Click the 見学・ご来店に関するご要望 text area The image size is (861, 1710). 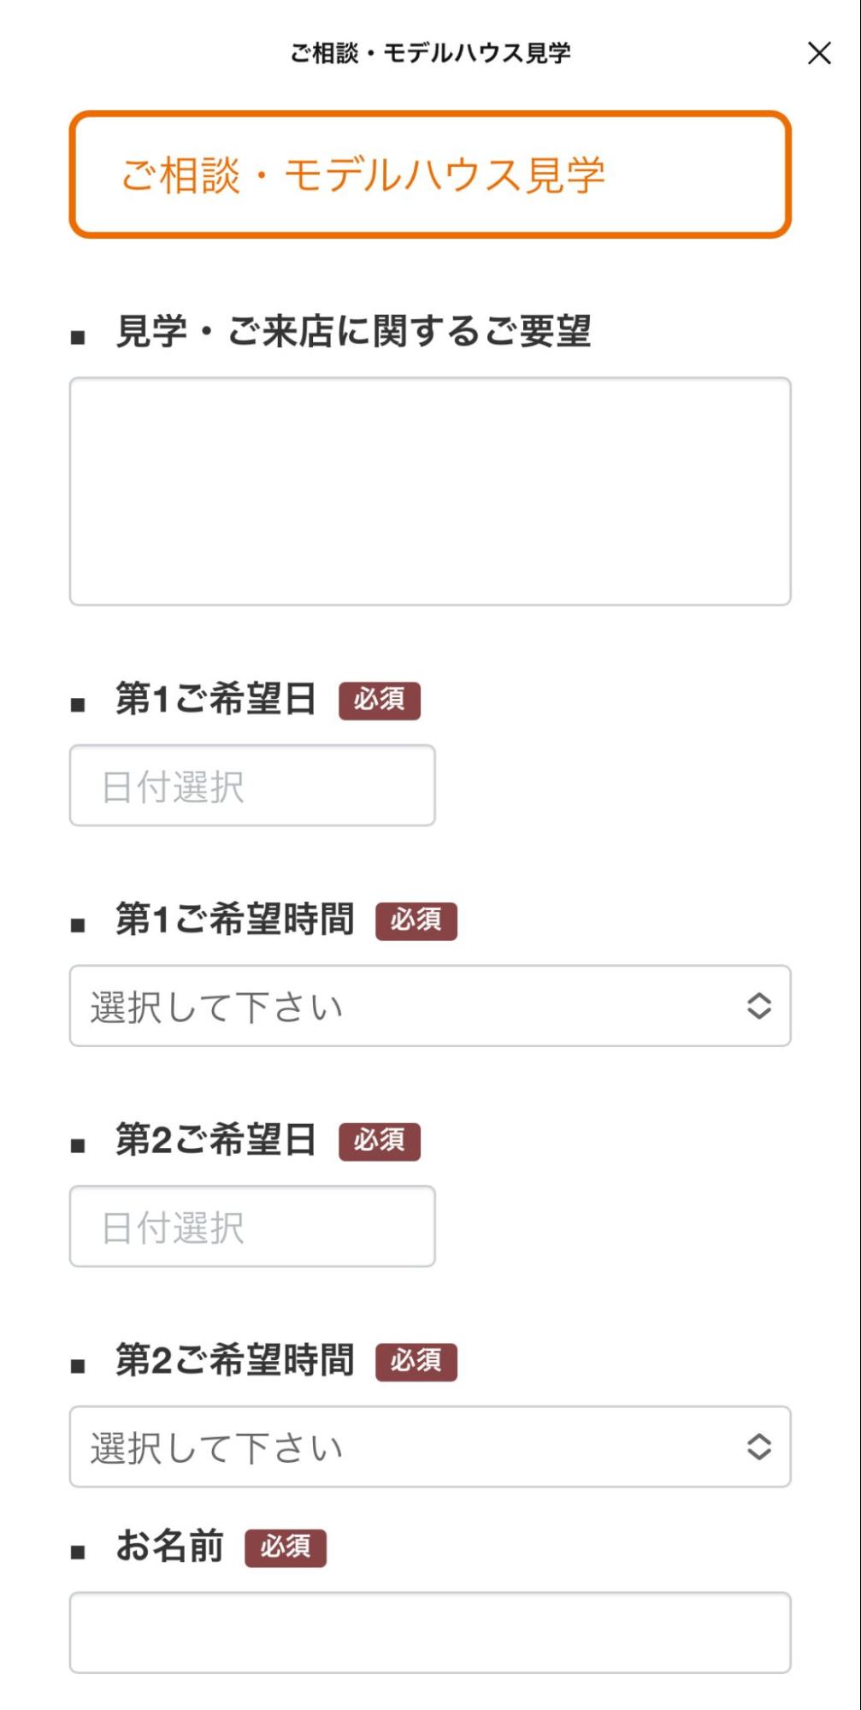tap(430, 491)
